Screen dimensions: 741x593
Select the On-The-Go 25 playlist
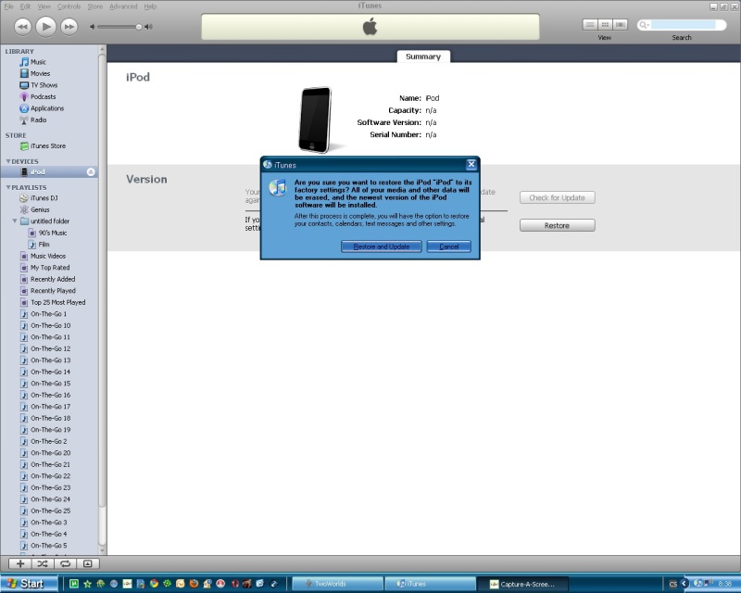point(50,511)
